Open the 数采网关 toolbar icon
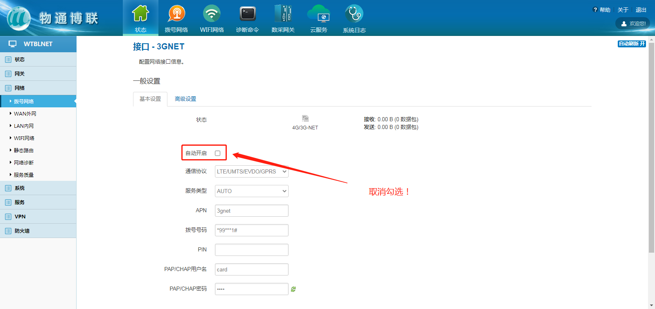 pyautogui.click(x=283, y=13)
